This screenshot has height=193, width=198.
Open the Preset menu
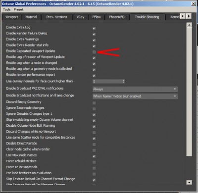(18, 9)
